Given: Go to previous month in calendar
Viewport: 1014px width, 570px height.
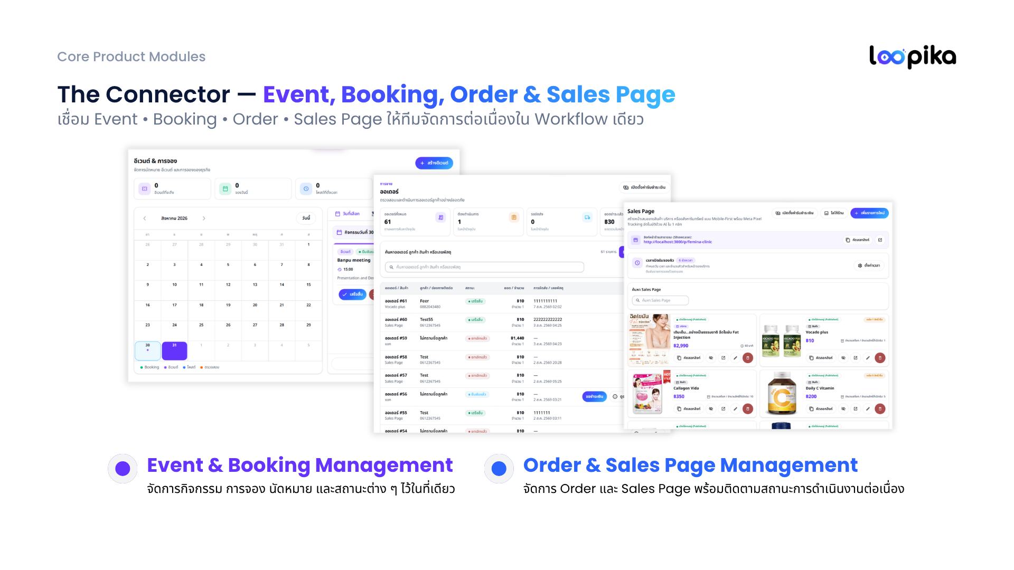Looking at the screenshot, I should point(145,218).
